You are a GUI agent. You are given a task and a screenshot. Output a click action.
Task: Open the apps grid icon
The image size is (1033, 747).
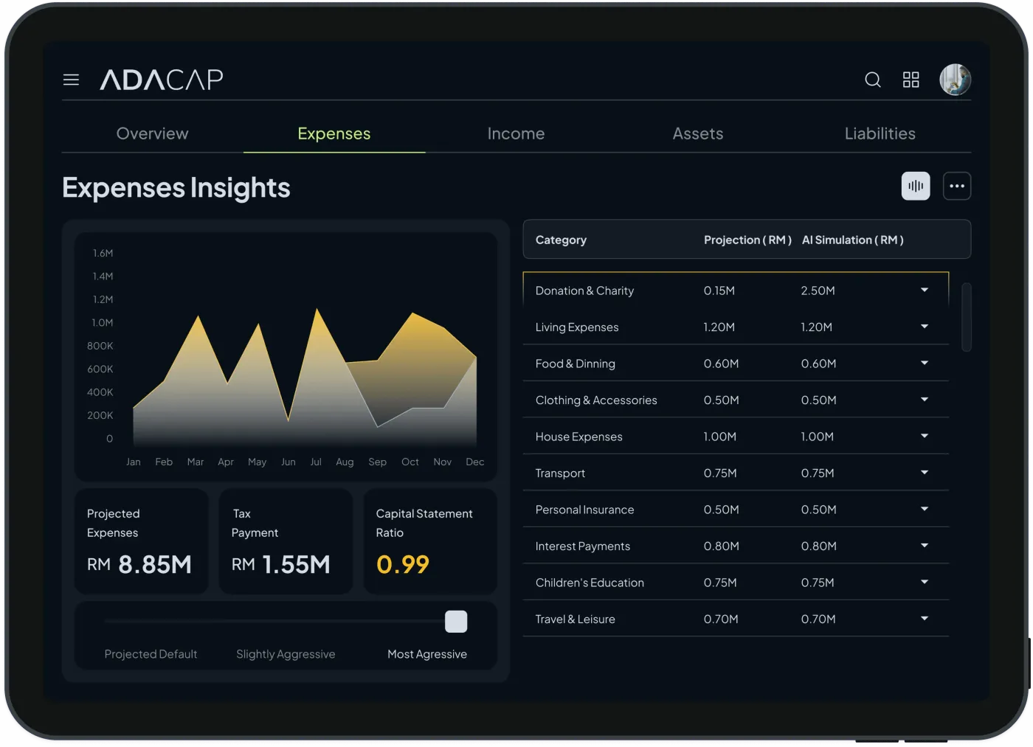pos(911,80)
